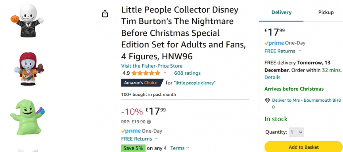This screenshot has width=343, height=152.
Task: Select the Jack Skellington figure thumbnail
Action: click(27, 21)
